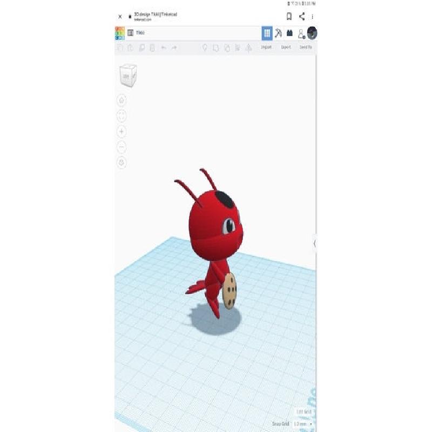Click the Paste tool icon
The image size is (432, 432).
click(130, 48)
